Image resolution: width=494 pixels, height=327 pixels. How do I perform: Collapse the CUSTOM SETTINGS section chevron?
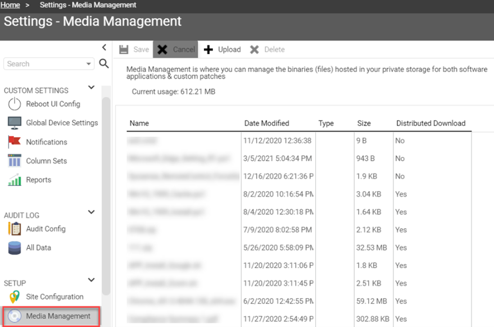coord(92,87)
